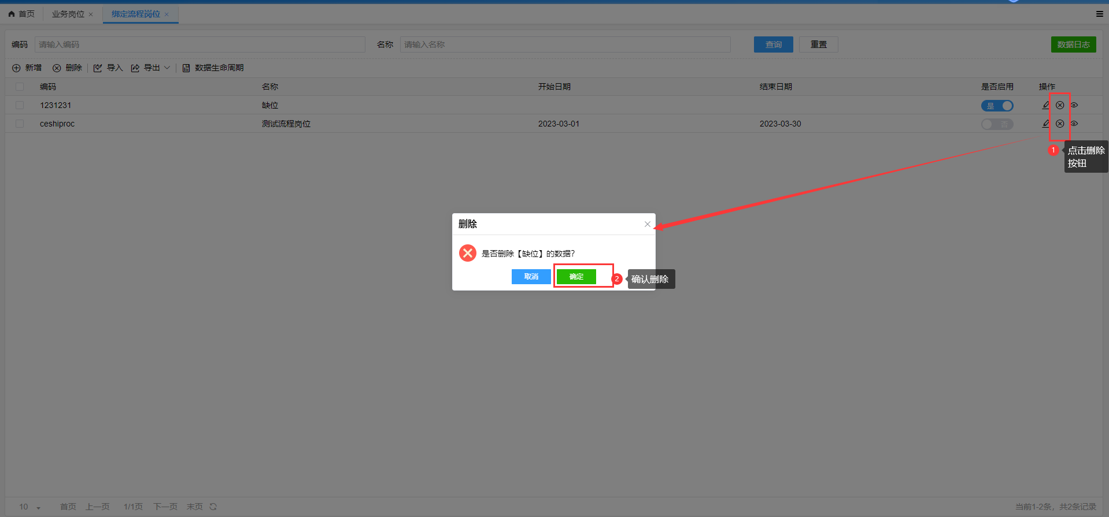Click the 缺位 name cell

point(270,105)
